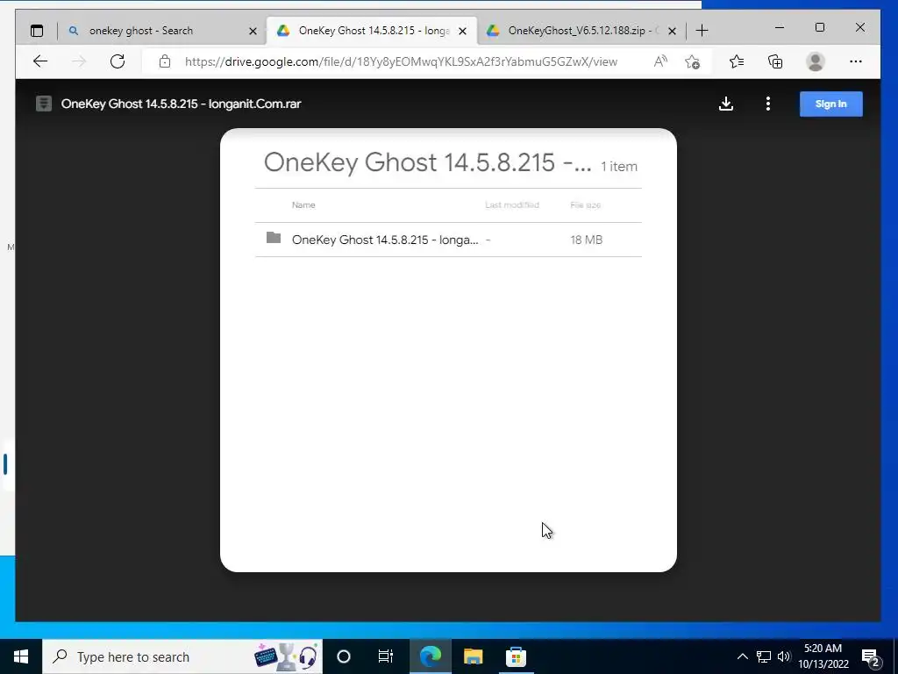Go back to previous page
This screenshot has height=674, width=898.
40,61
